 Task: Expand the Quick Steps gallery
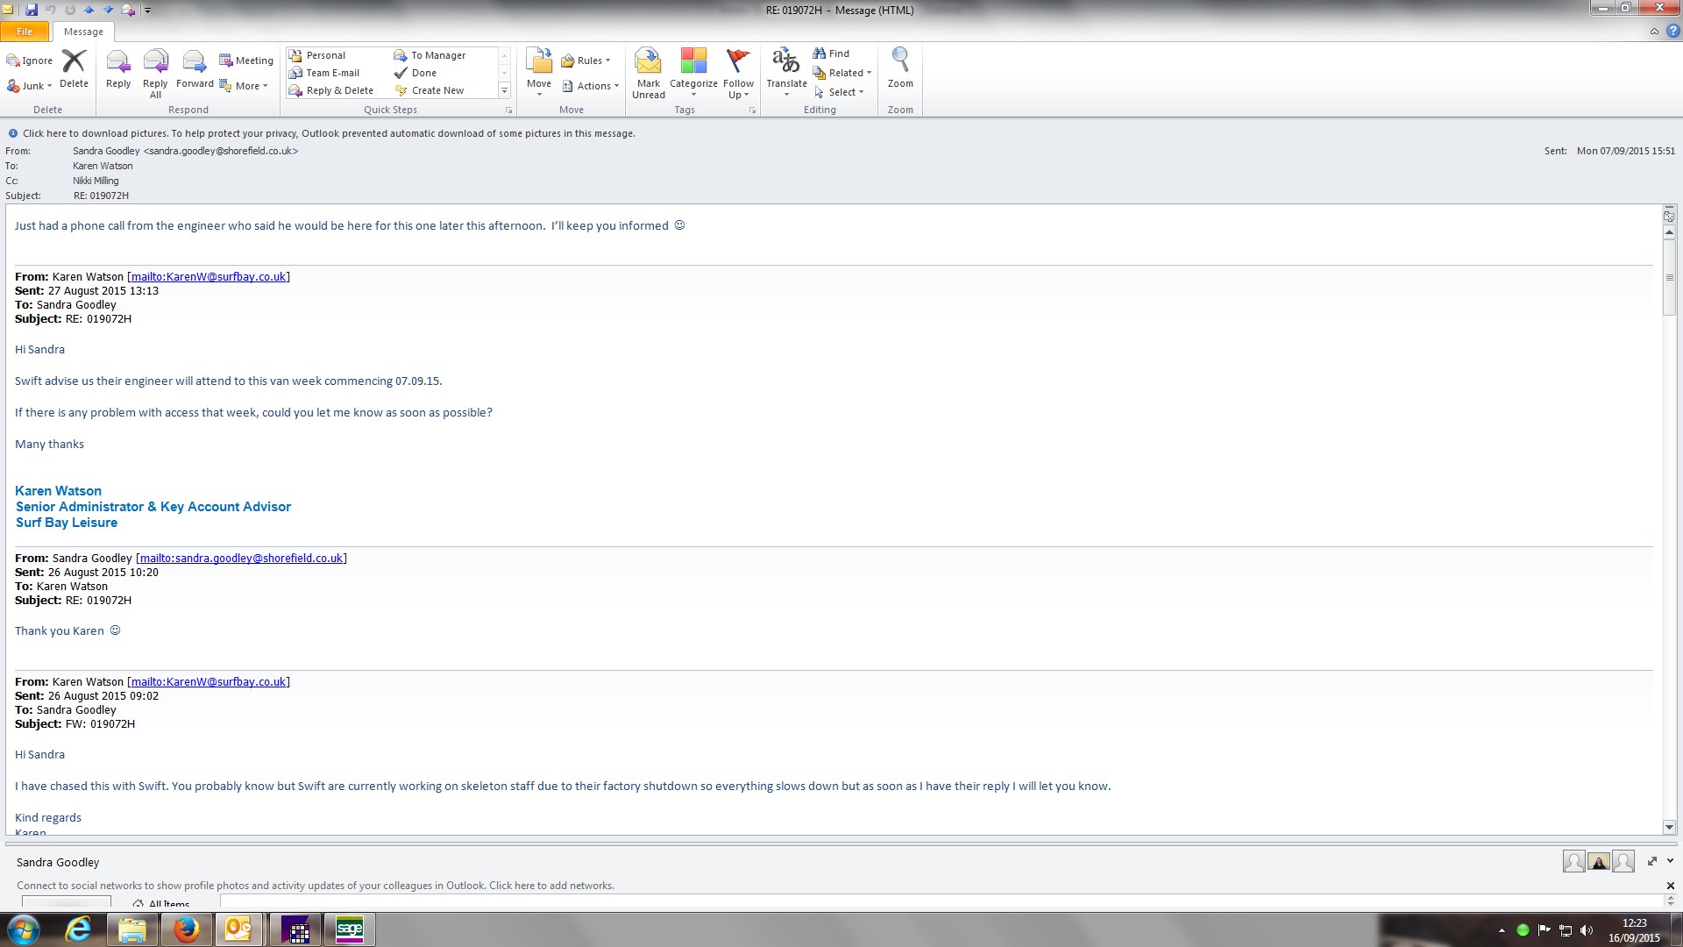(504, 90)
